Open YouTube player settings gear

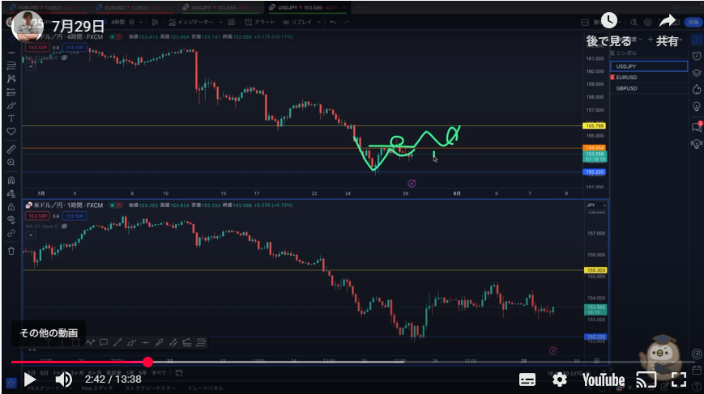[559, 379]
